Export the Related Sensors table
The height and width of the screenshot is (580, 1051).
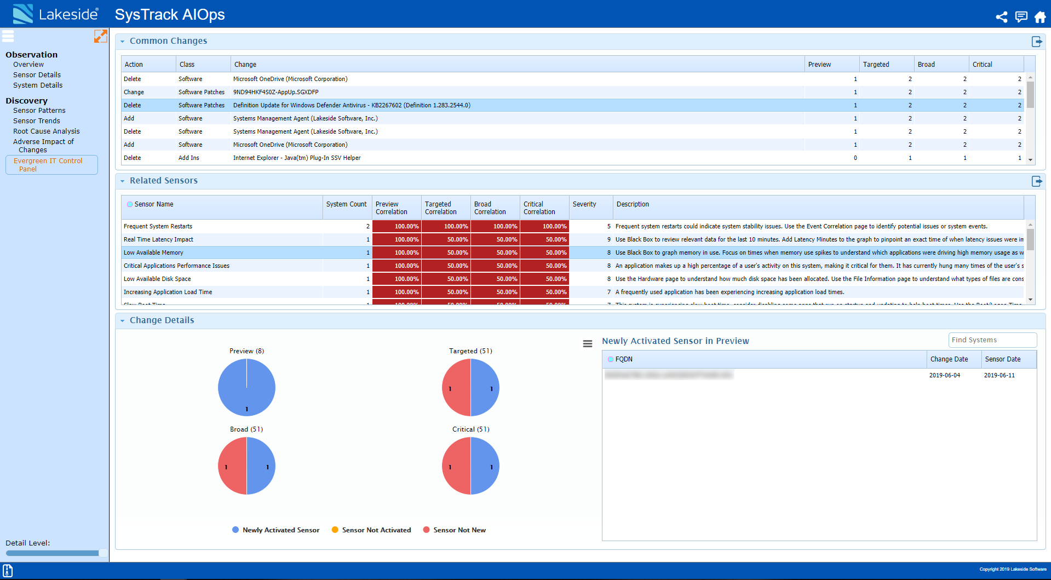point(1036,181)
